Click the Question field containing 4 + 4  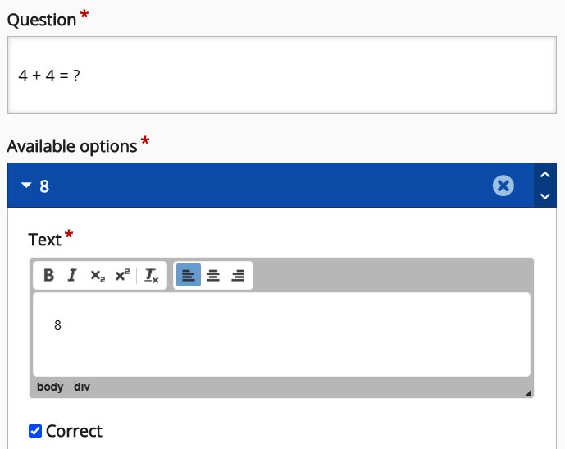point(281,76)
